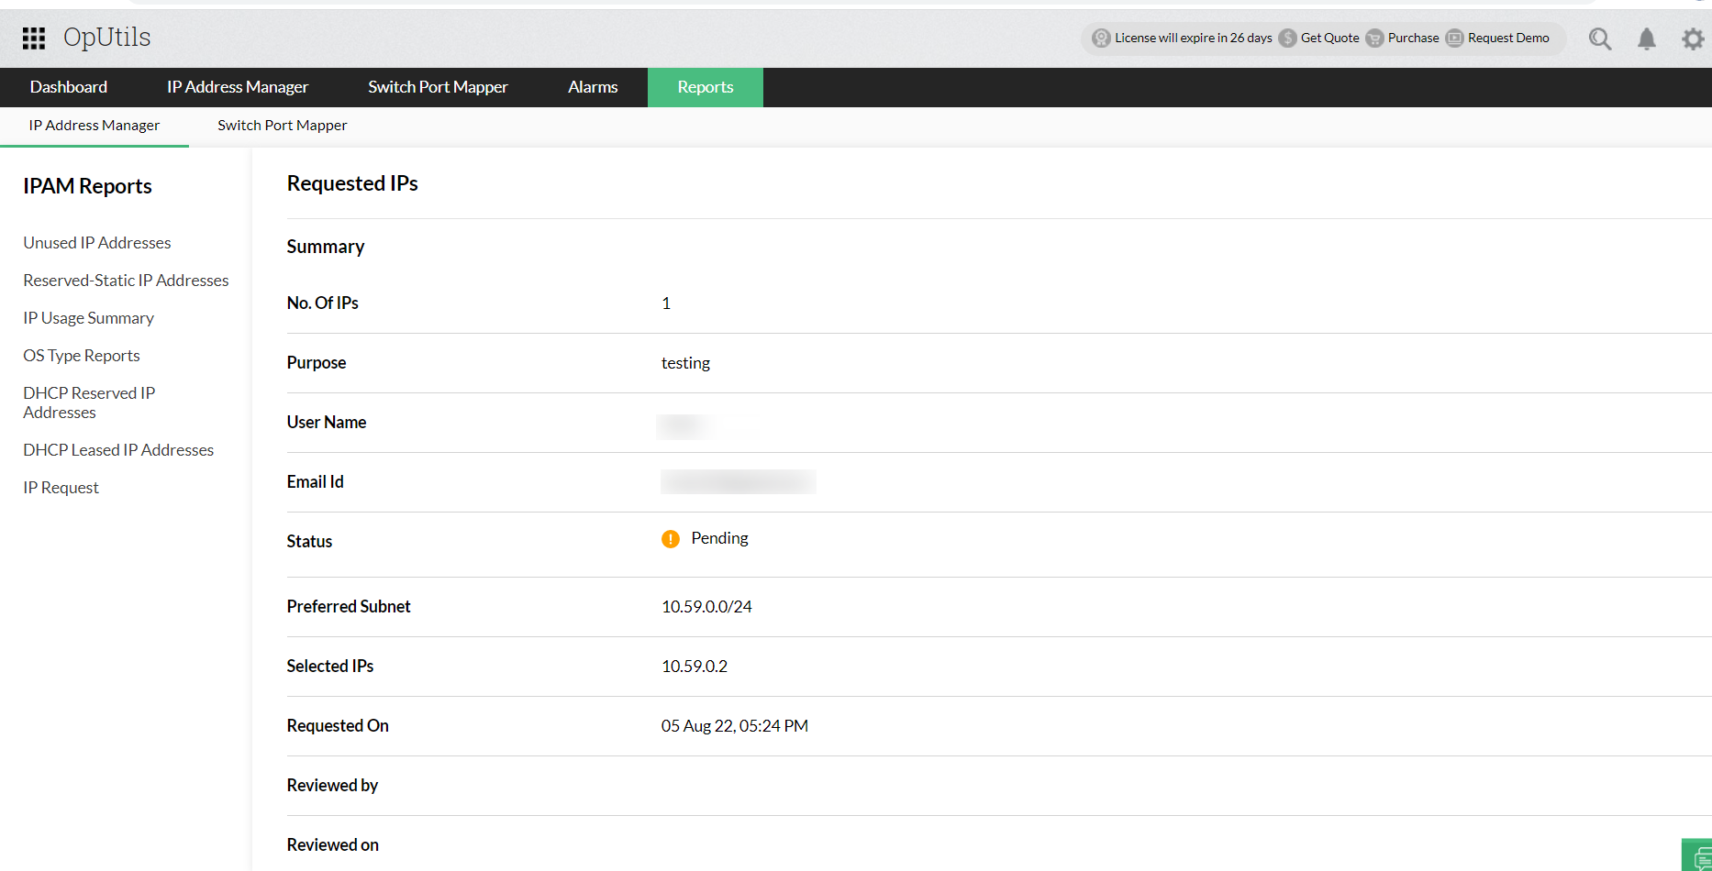Click the Purchase cart icon
Screen dimensions: 1712x871
click(1374, 38)
